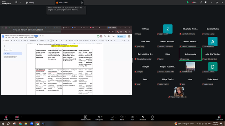225x126 pixels.
Task: Click Underline icon in shared Docs toolbar
Action: 62,41
